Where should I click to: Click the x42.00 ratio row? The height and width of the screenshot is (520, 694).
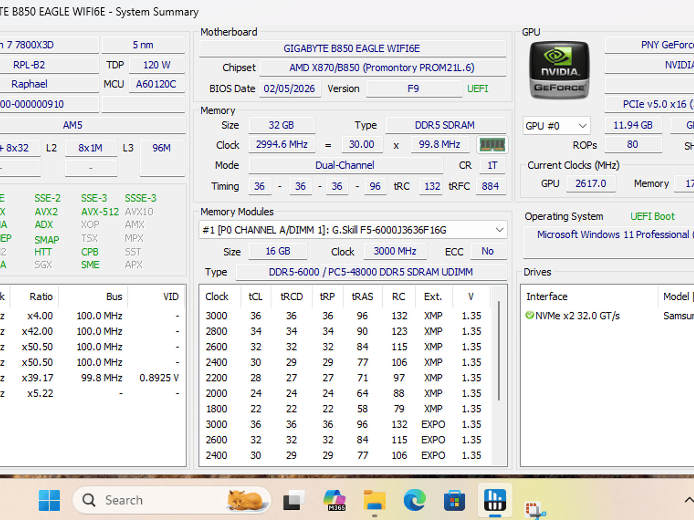[x=92, y=331]
